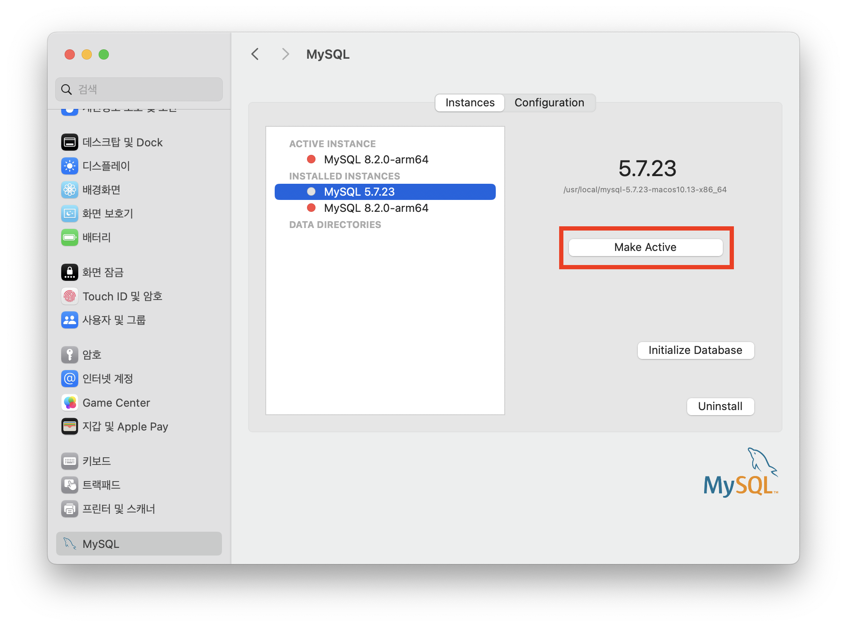Click the magnifier icon in search field

[66, 89]
